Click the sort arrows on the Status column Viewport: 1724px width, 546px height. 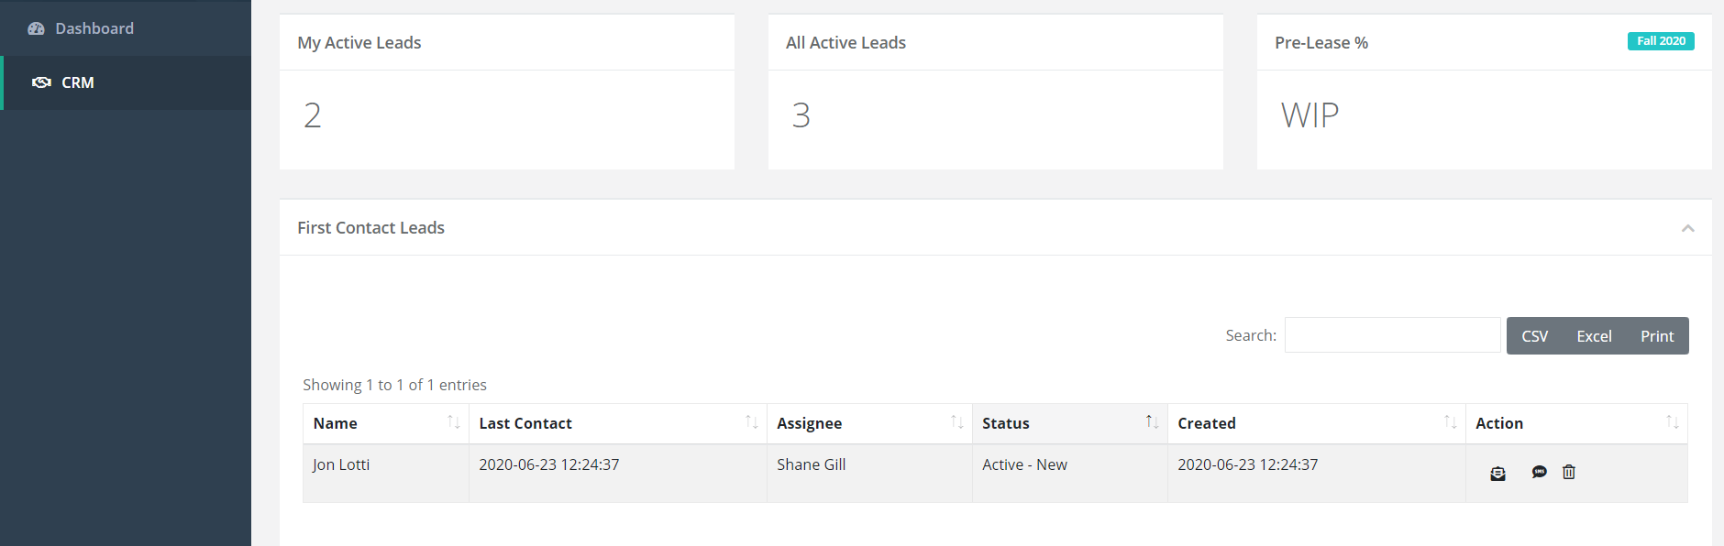(x=1152, y=422)
